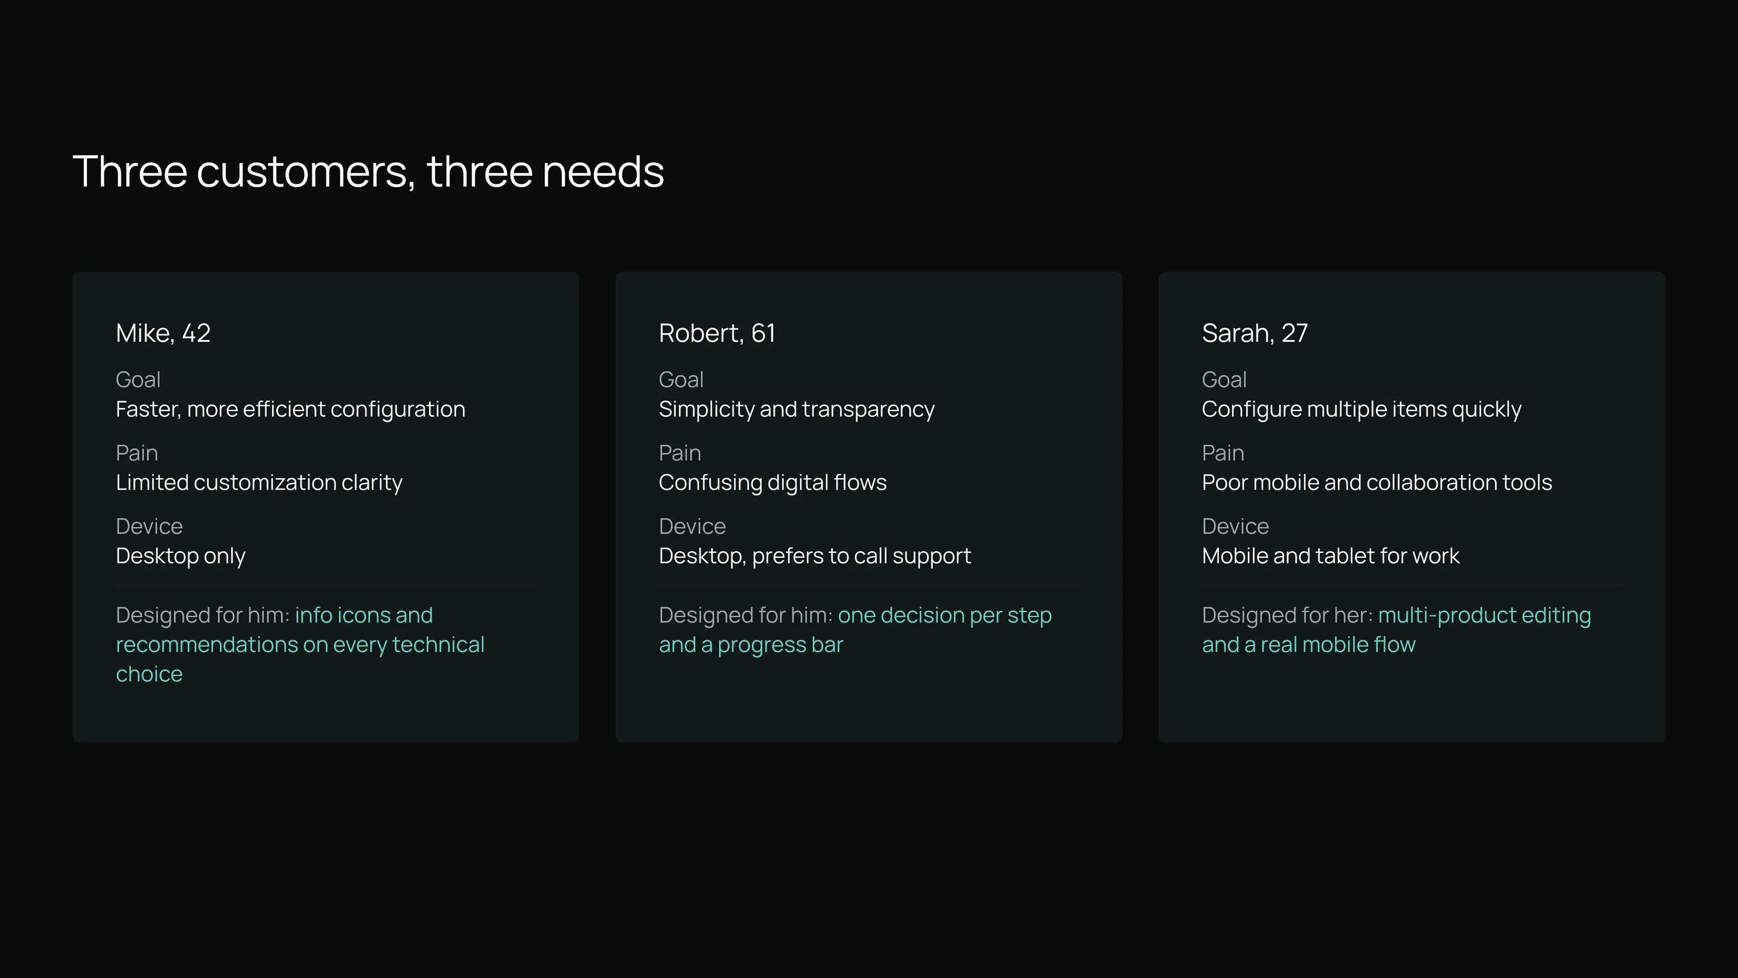The image size is (1738, 978).
Task: Select the Robert, 61 persona heading
Action: (x=716, y=333)
